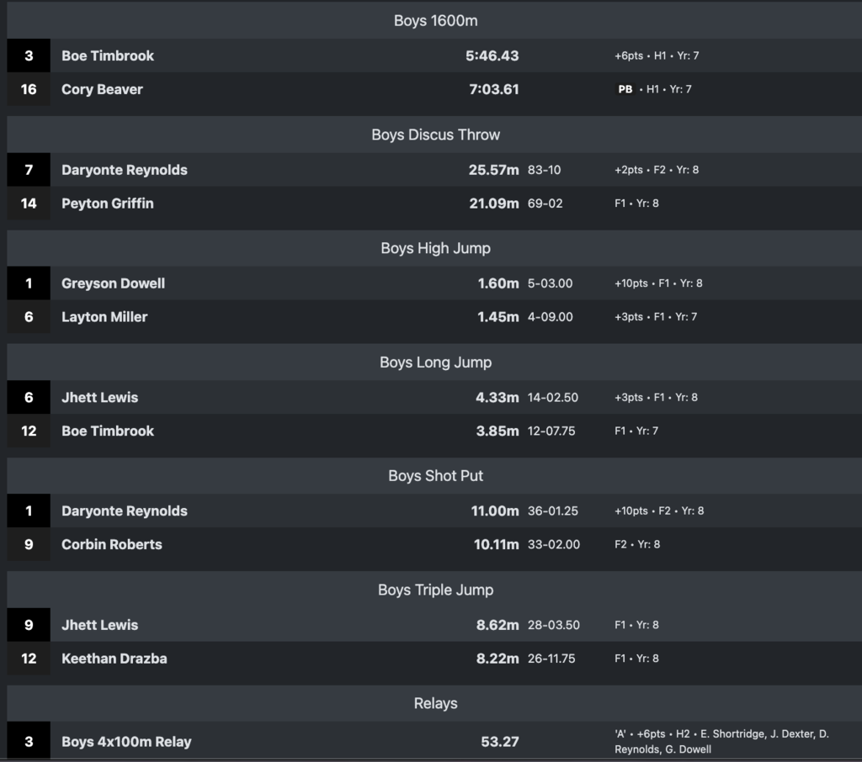Click the Relays section header

[x=435, y=703]
